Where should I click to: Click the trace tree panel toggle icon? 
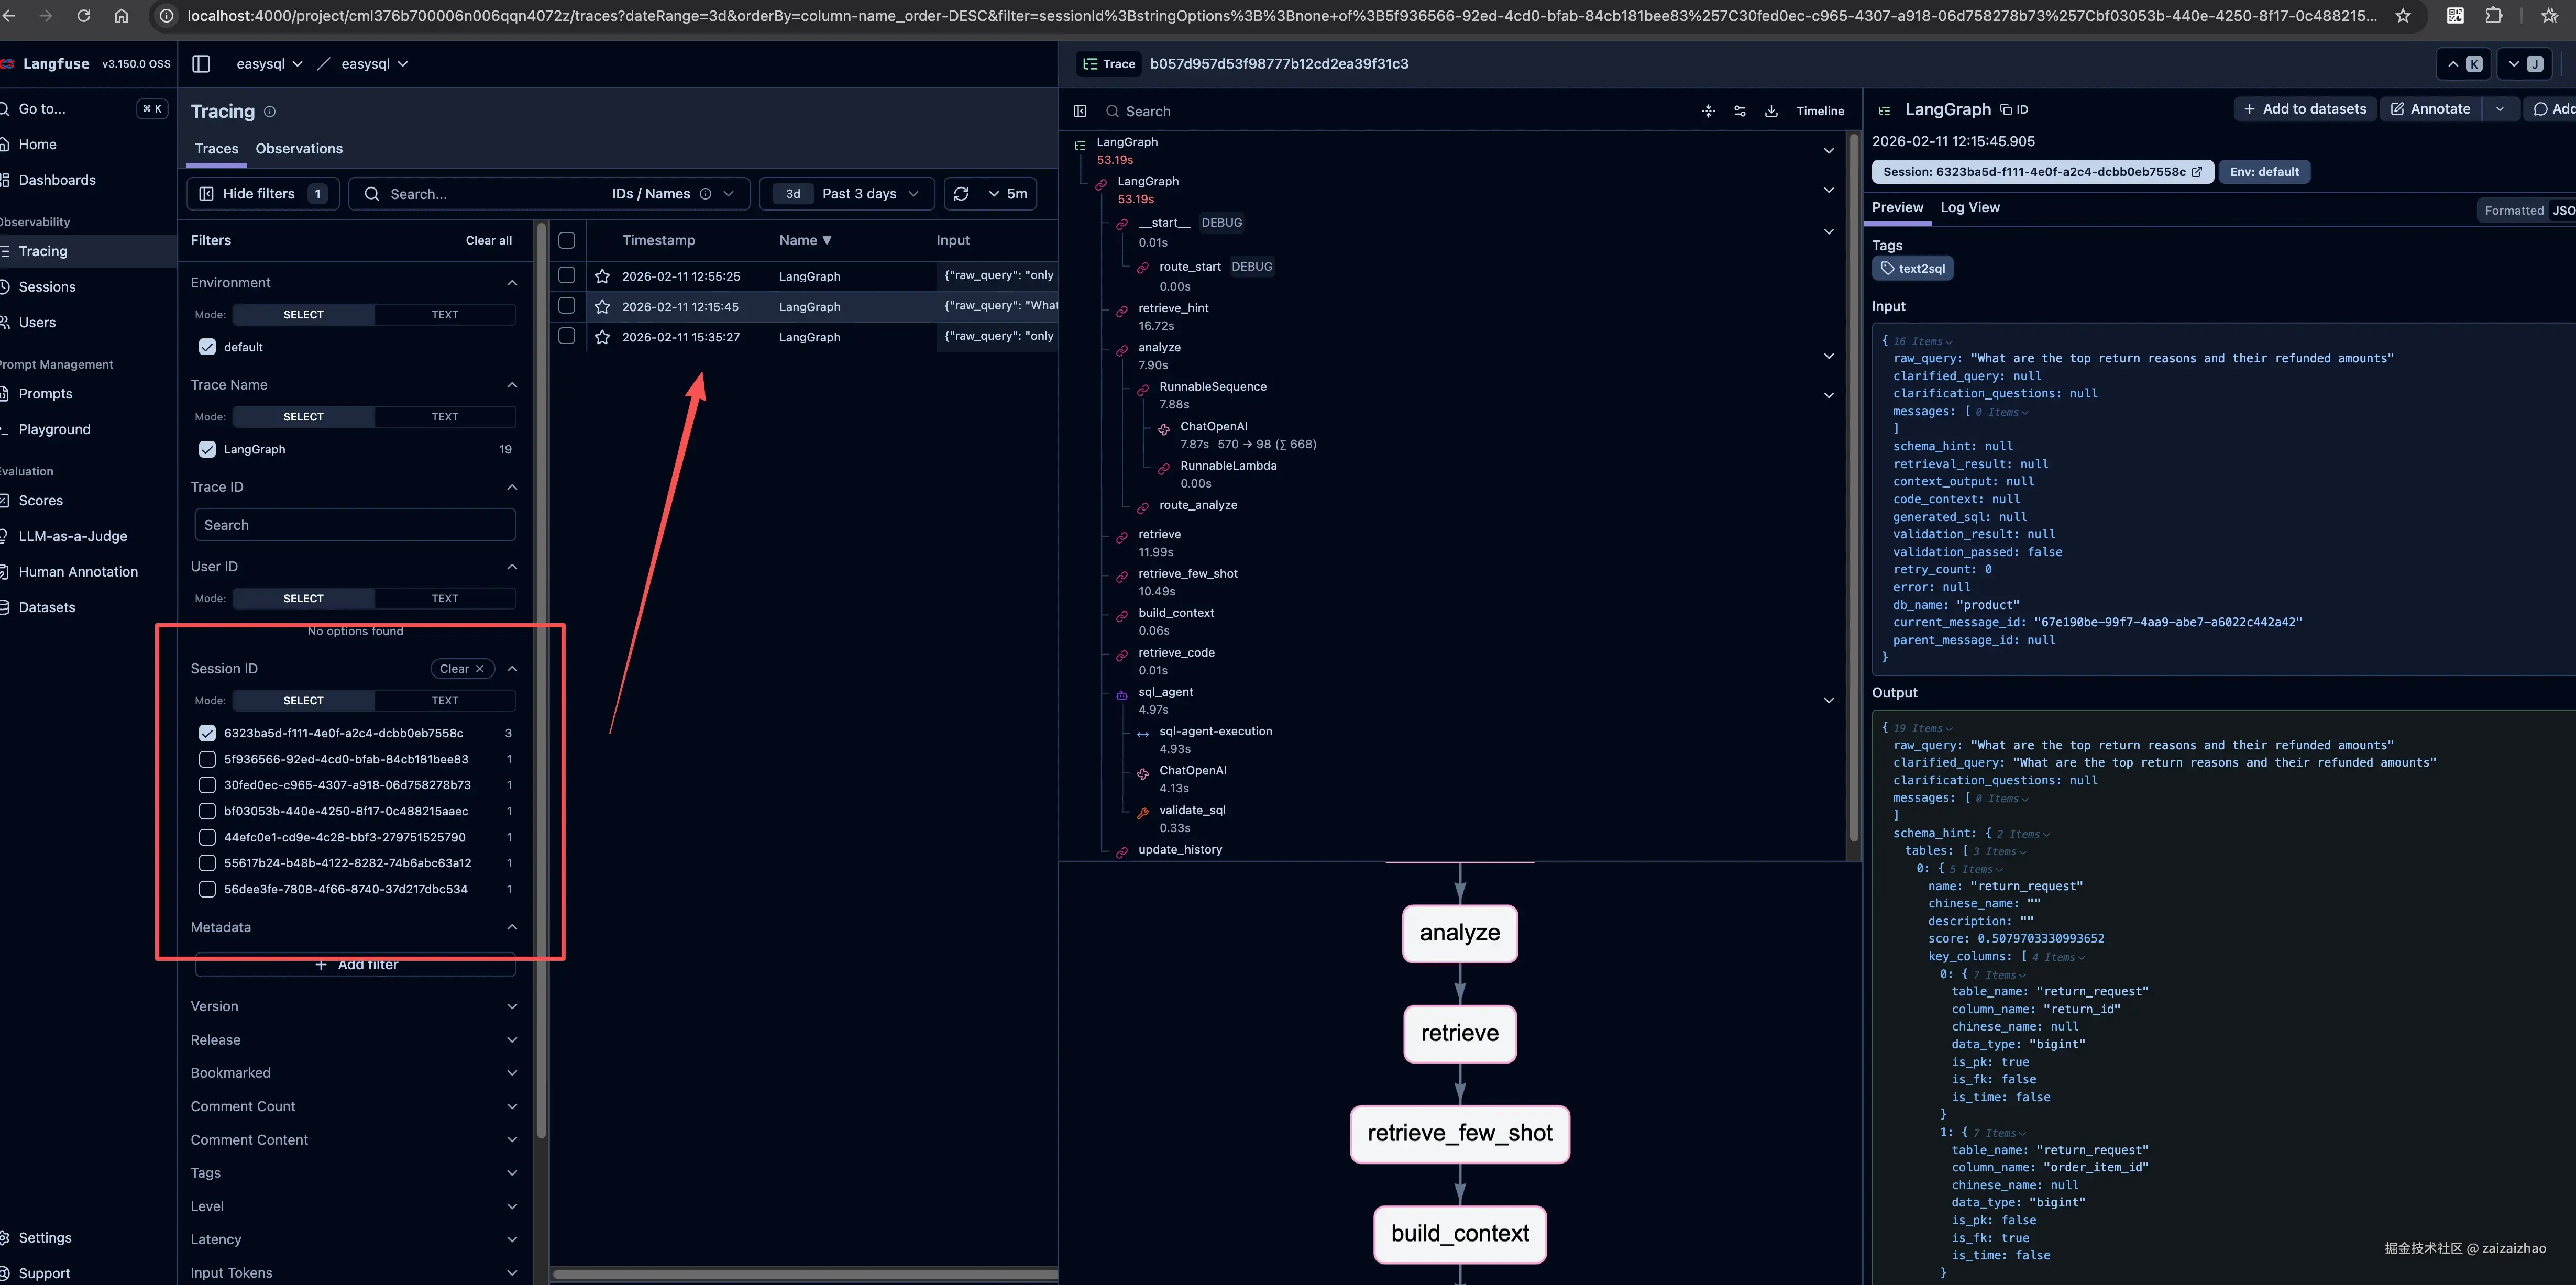[x=1080, y=111]
